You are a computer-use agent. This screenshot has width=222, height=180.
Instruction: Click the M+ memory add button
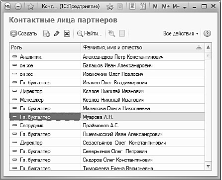pyautogui.click(x=166, y=6)
